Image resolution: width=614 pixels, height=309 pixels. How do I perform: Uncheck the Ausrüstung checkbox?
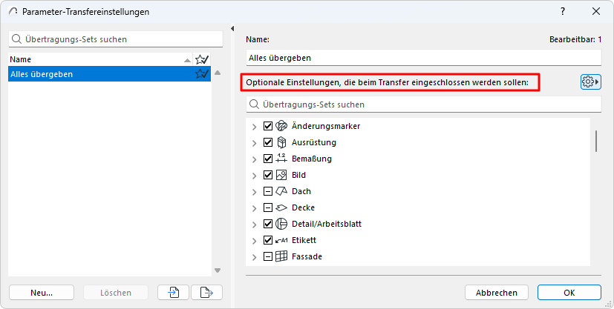268,142
